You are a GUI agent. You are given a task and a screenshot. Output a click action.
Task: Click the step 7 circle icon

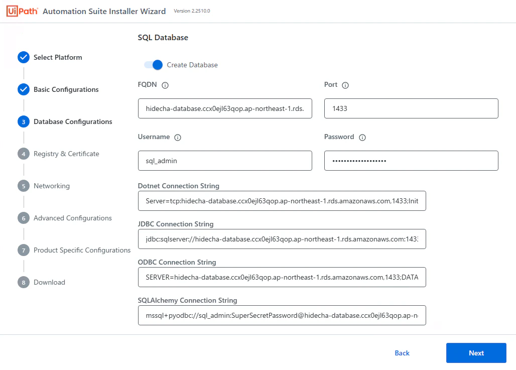[24, 250]
